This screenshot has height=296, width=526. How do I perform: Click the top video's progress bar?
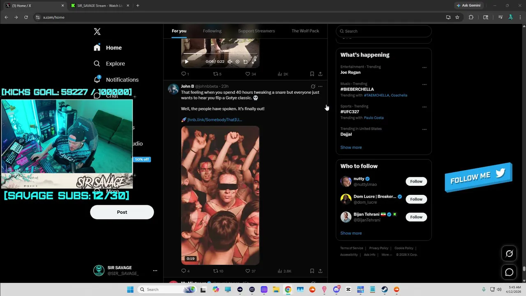tap(220, 53)
